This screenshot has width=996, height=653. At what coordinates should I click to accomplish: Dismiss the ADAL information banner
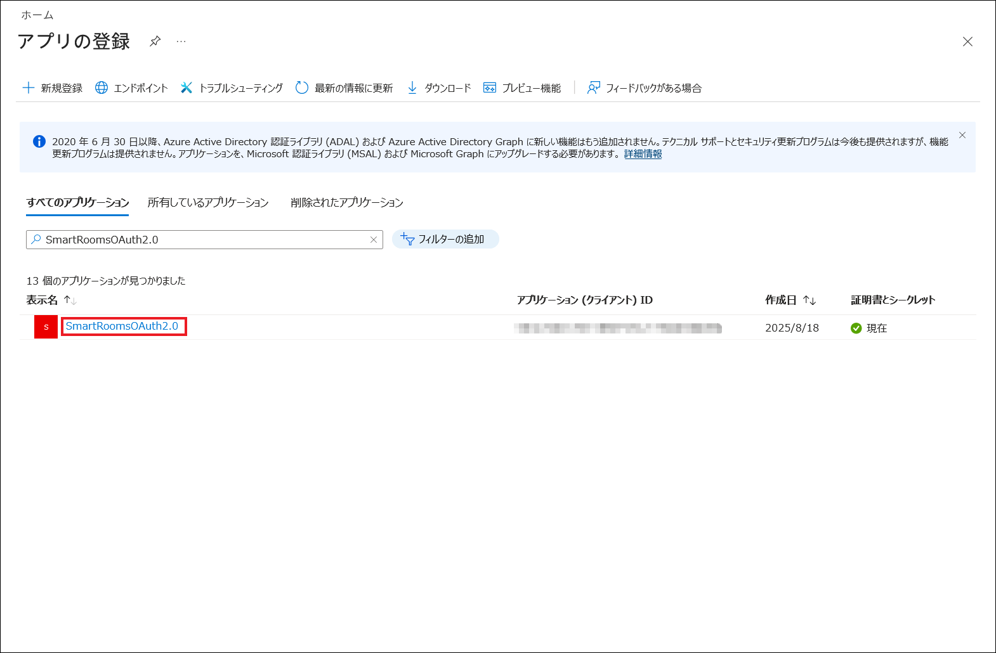[962, 135]
